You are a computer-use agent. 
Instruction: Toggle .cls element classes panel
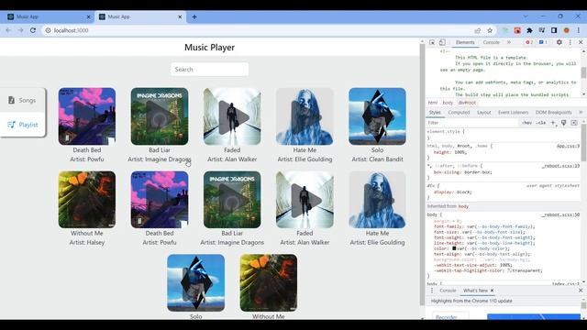(x=540, y=123)
